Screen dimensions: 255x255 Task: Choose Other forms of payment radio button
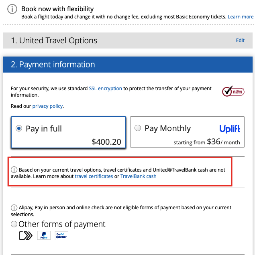pos(14,224)
